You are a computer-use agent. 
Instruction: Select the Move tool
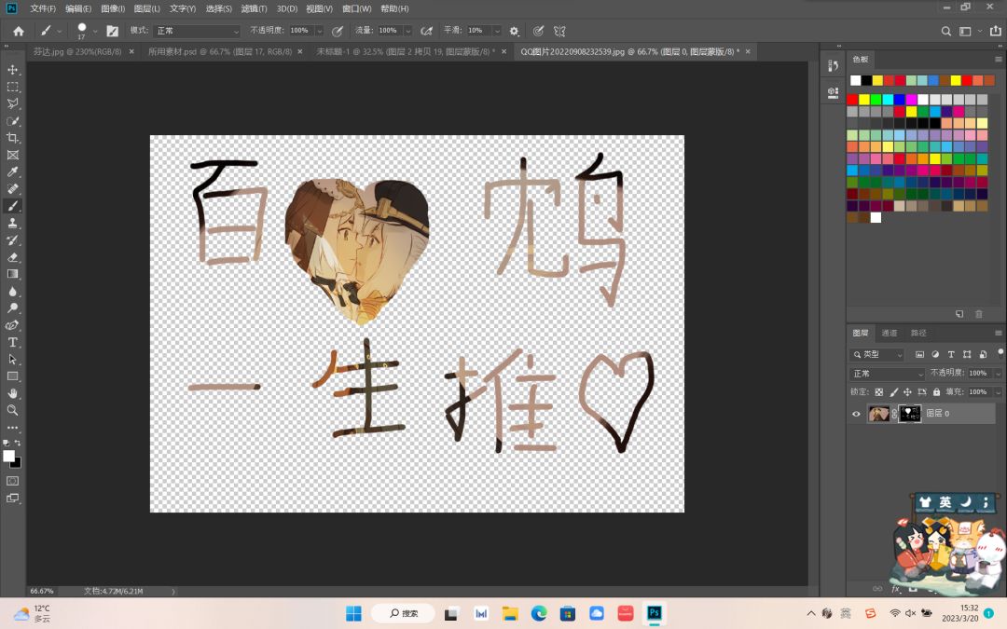click(x=13, y=70)
